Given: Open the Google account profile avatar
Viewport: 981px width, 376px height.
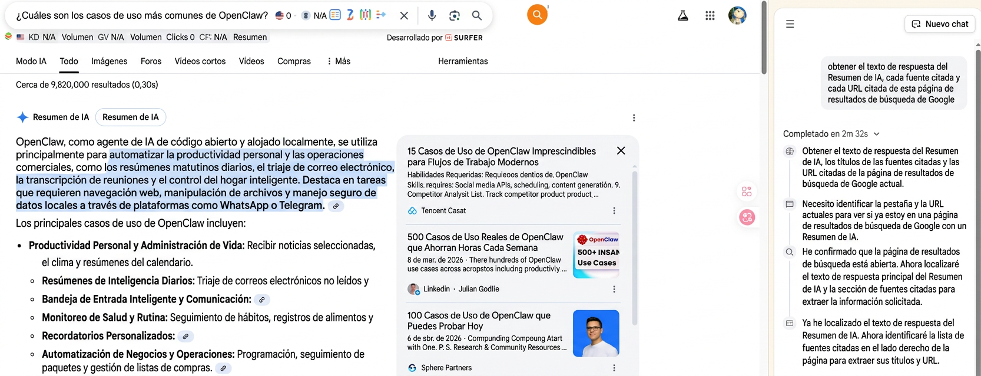Looking at the screenshot, I should [737, 15].
